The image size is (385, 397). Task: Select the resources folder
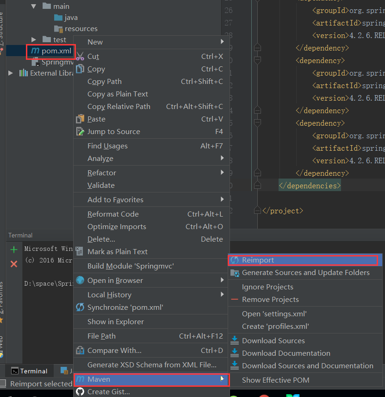point(81,29)
